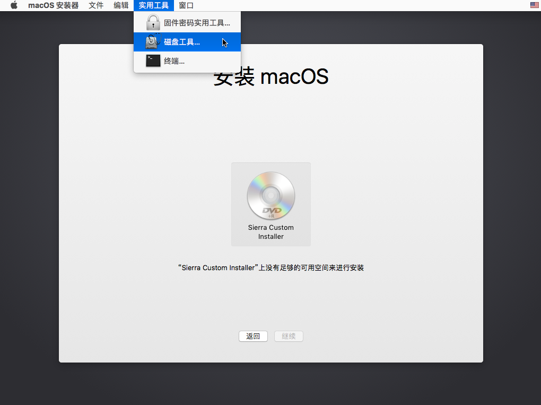Viewport: 541px width, 405px height.
Task: Click the Disk Utility stethoscope icon
Action: point(153,41)
